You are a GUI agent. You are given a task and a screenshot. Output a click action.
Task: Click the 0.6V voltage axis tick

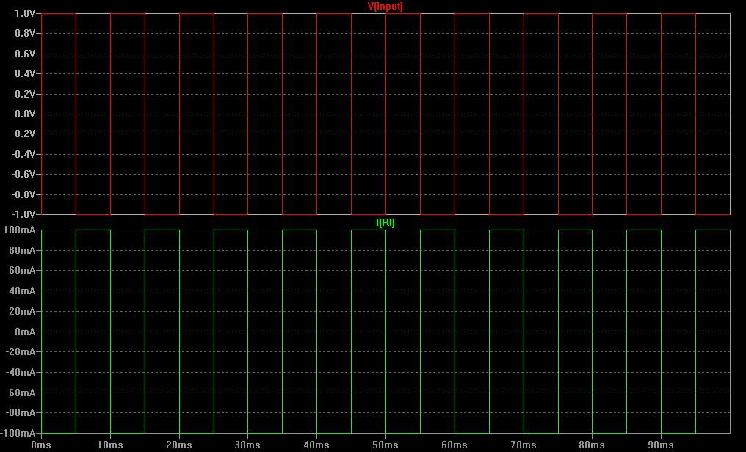(25, 54)
